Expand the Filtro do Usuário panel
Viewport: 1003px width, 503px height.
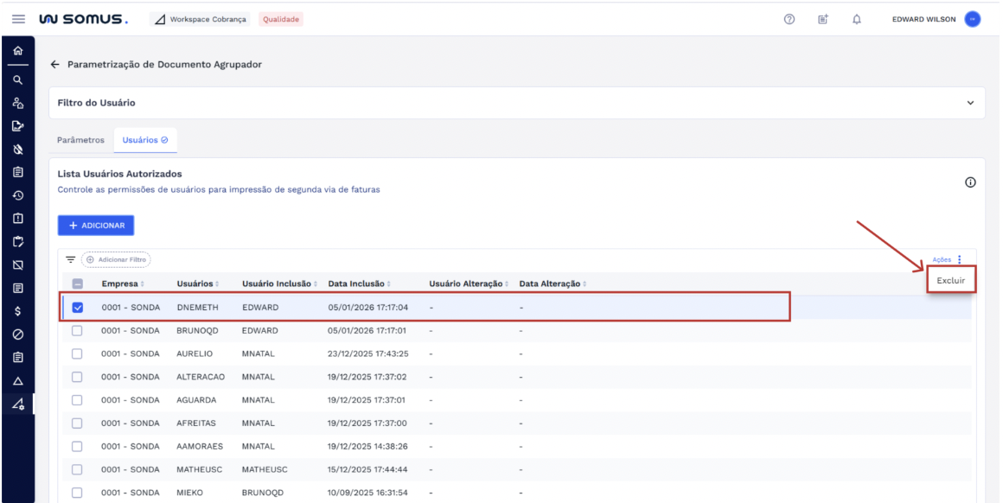[969, 104]
